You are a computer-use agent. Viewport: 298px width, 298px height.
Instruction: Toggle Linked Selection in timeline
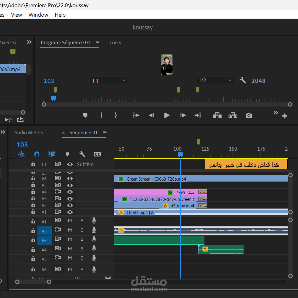tap(51, 154)
